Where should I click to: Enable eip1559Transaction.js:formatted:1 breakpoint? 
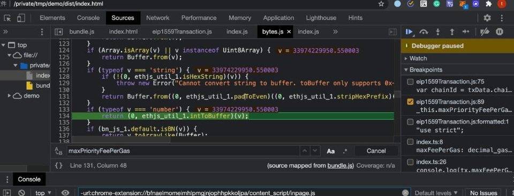(410, 122)
